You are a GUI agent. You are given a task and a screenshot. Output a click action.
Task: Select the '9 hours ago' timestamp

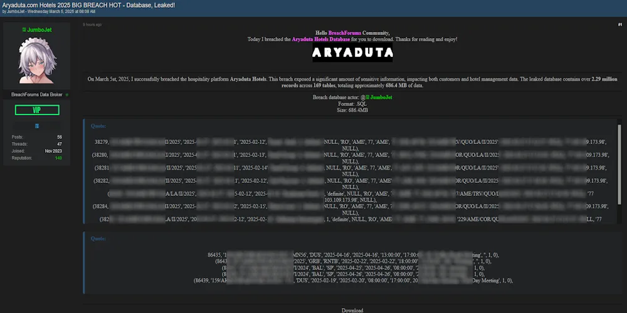pos(92,25)
